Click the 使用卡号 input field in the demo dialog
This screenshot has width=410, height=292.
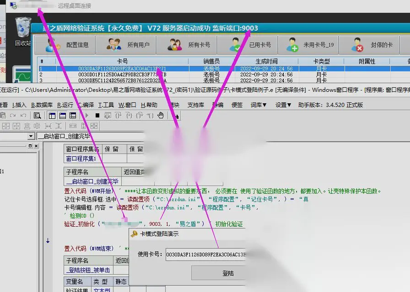coord(205,255)
